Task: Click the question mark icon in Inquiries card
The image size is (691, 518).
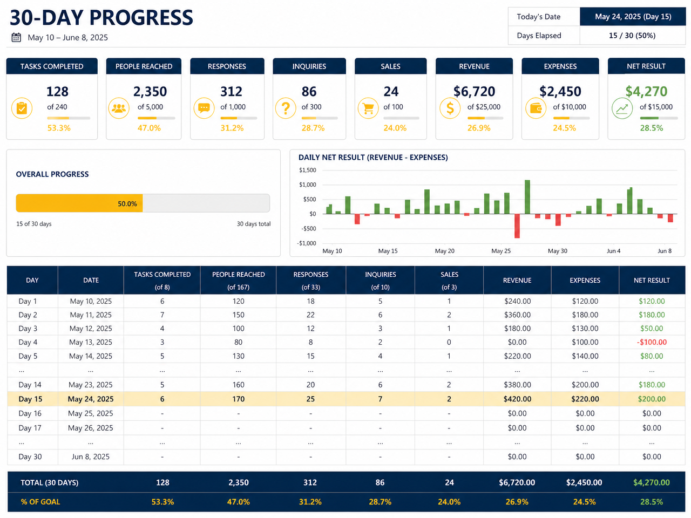Action: [286, 108]
